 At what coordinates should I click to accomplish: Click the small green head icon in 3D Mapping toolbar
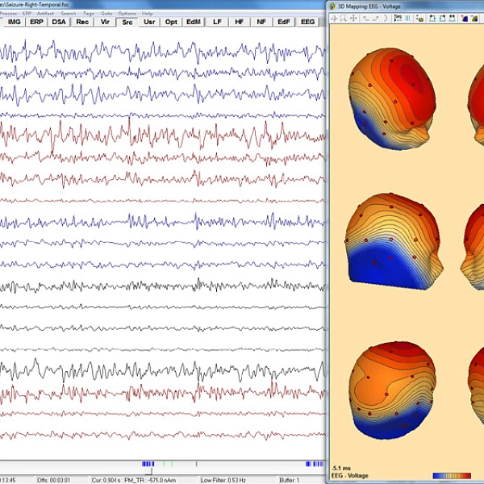coord(419,19)
